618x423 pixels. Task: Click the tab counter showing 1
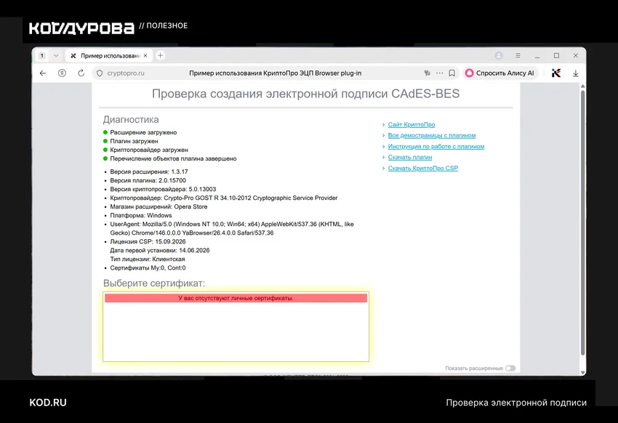point(41,55)
